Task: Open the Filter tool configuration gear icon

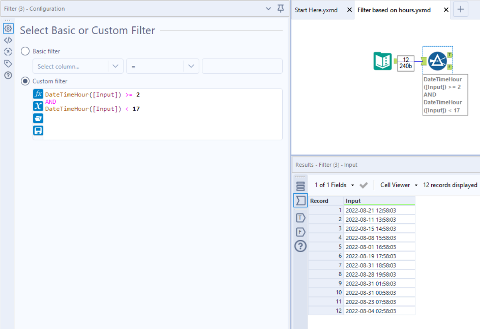Action: point(8,28)
